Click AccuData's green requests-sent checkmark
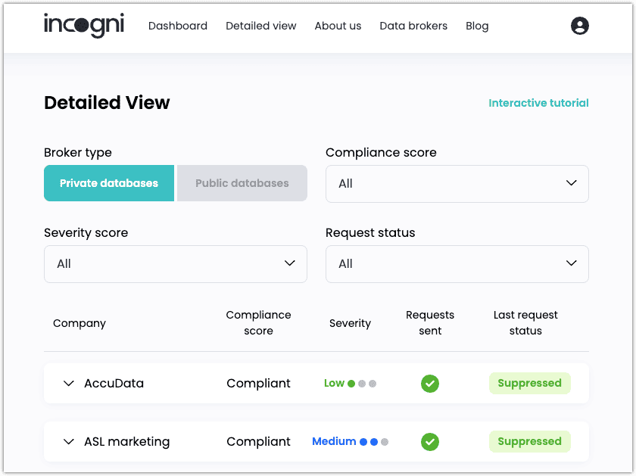This screenshot has height=476, width=636. click(430, 384)
